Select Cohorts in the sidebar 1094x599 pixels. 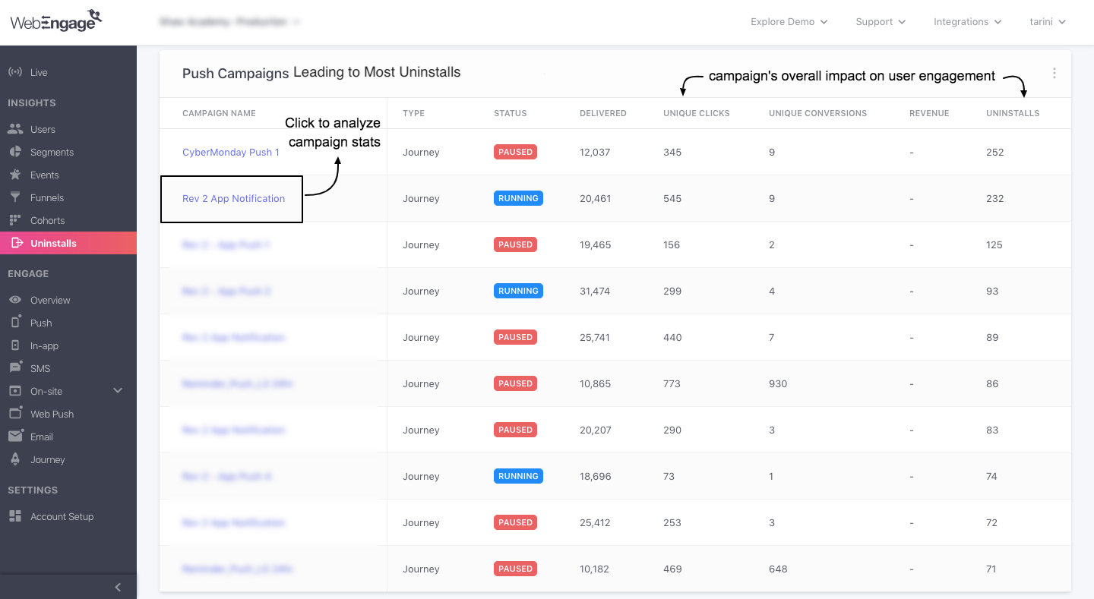48,220
